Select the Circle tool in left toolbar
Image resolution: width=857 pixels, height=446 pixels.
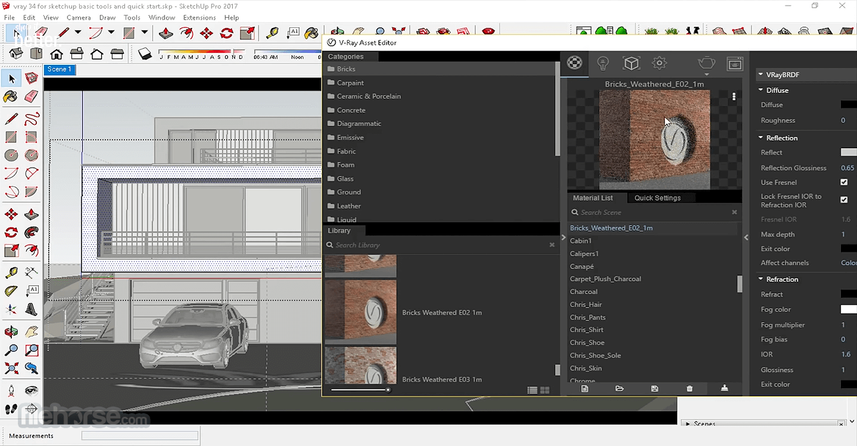coord(11,155)
